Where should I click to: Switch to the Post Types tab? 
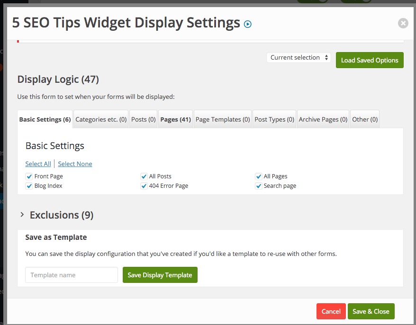274,120
